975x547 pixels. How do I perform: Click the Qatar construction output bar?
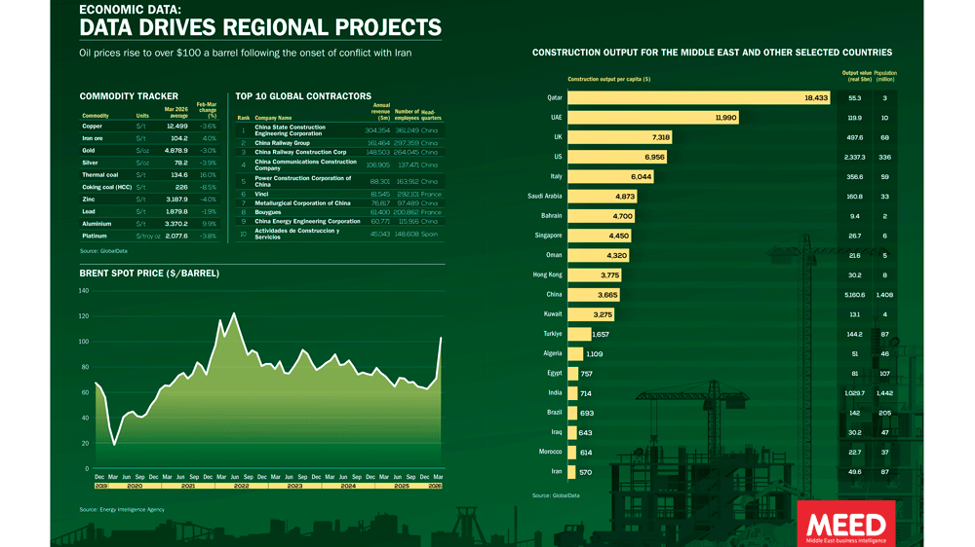698,98
